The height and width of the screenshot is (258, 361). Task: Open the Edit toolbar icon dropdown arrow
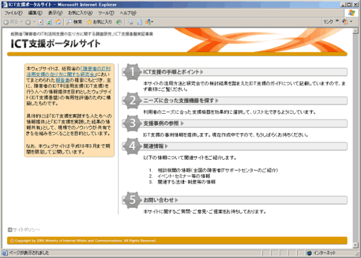[x=152, y=22]
